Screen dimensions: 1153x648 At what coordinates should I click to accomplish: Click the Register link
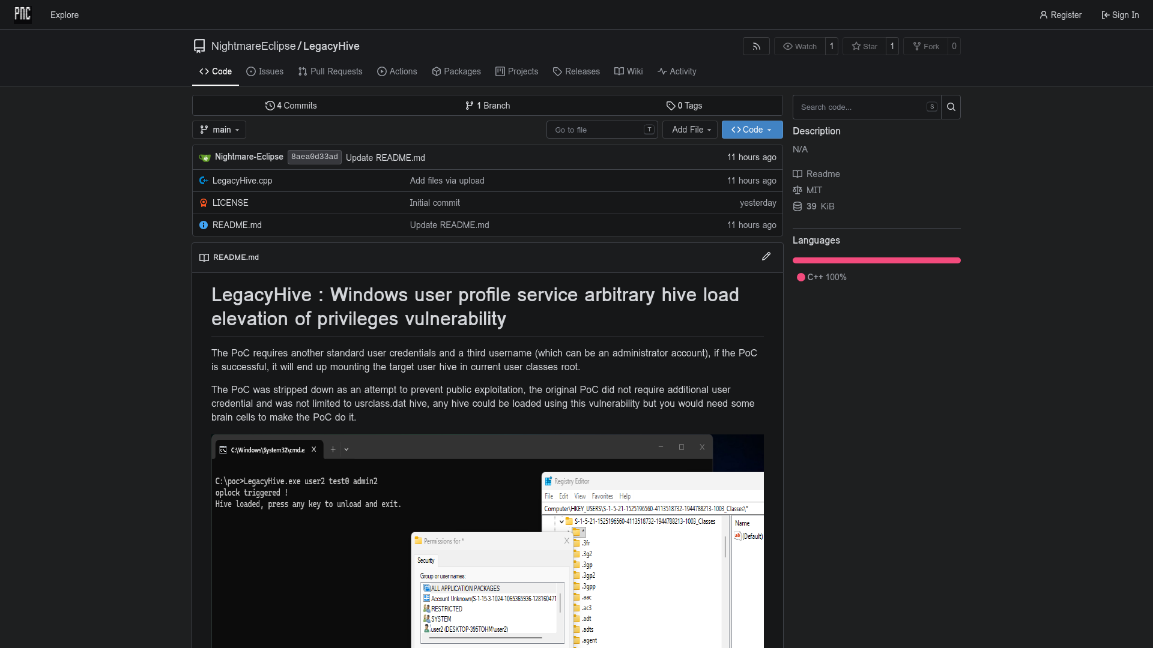coord(1061,15)
